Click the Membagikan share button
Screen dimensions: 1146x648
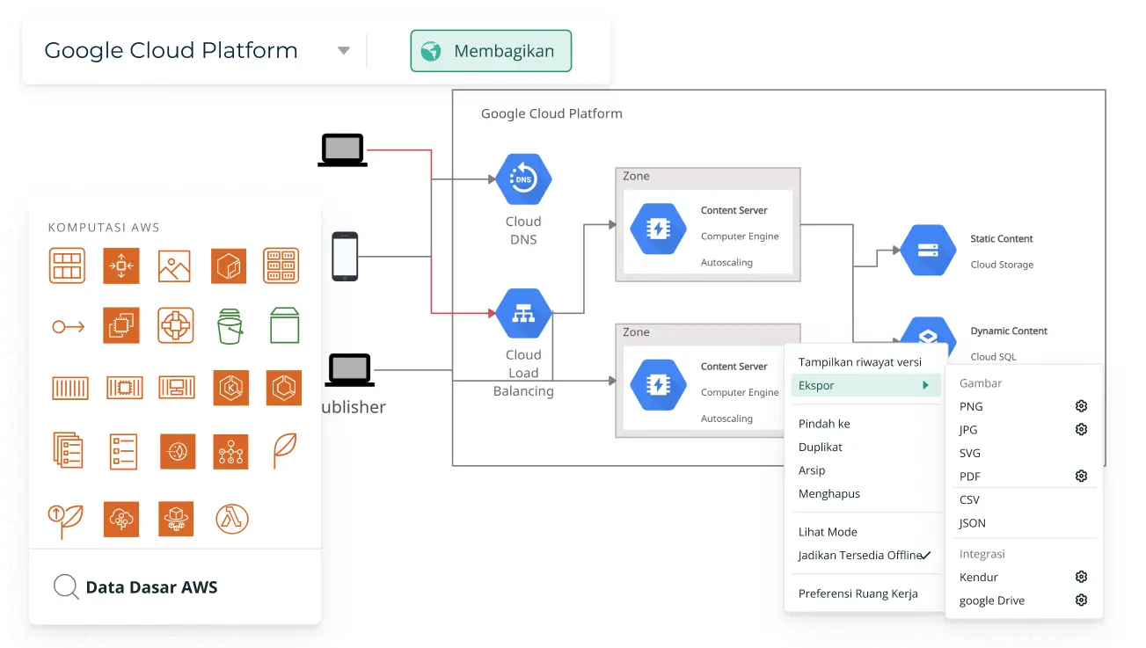click(x=491, y=51)
